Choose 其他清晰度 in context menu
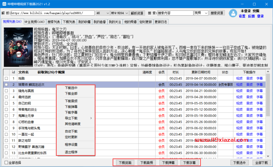This screenshot has height=167, width=273. tap(73, 124)
